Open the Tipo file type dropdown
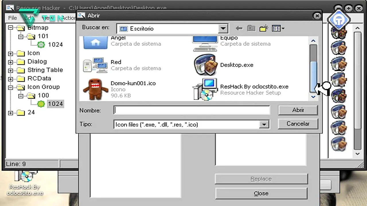 pos(264,124)
